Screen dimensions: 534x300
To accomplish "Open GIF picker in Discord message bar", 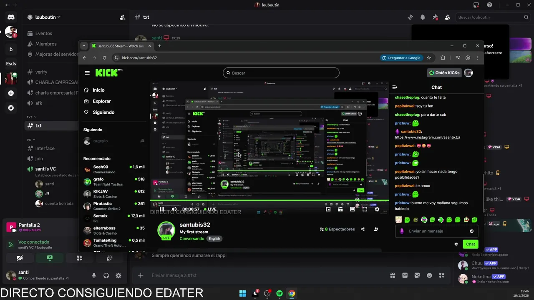I will (x=405, y=275).
